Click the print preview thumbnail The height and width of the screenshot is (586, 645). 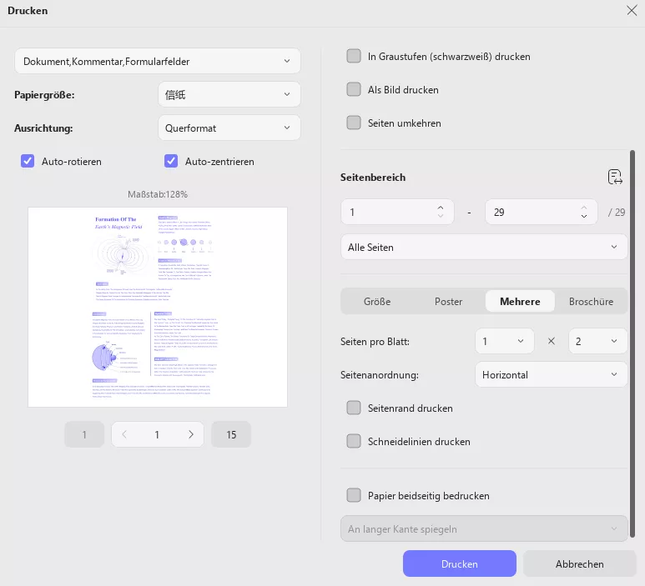[x=158, y=307]
